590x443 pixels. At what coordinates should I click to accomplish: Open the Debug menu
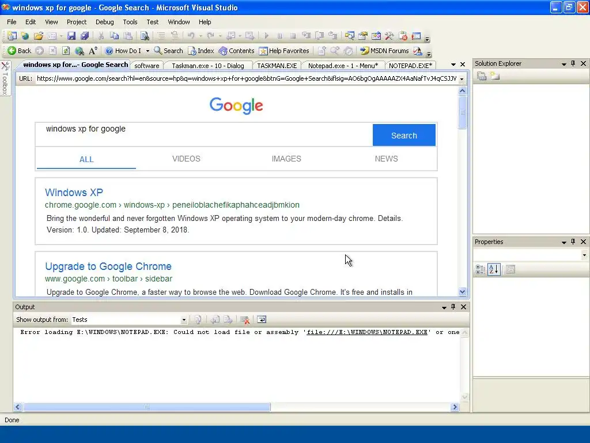pos(105,22)
